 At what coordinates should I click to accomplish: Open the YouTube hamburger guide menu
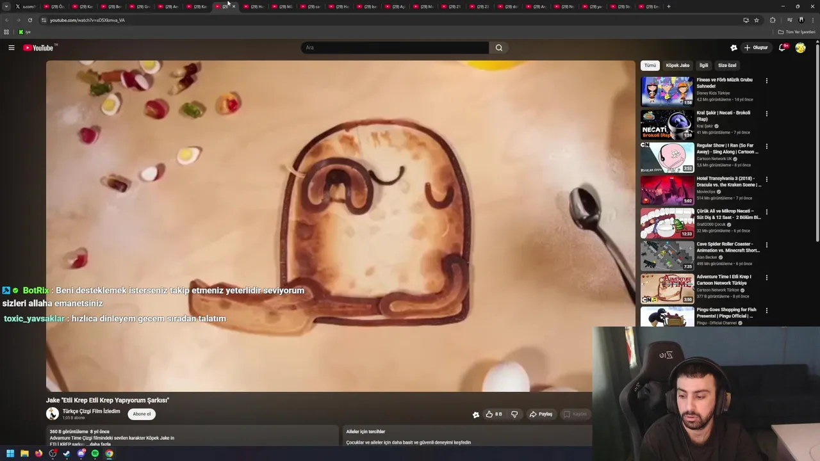click(12, 47)
